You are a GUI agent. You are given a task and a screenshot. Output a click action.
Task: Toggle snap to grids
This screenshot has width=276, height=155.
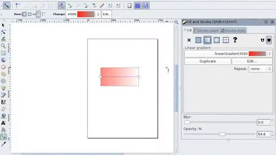(x=138, y=6)
